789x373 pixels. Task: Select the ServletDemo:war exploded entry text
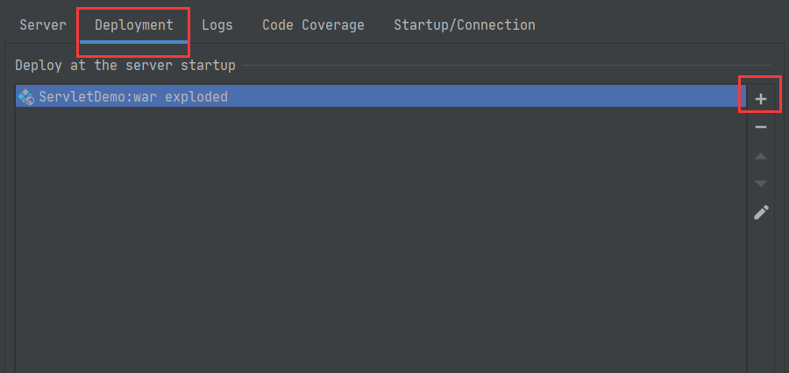click(133, 96)
